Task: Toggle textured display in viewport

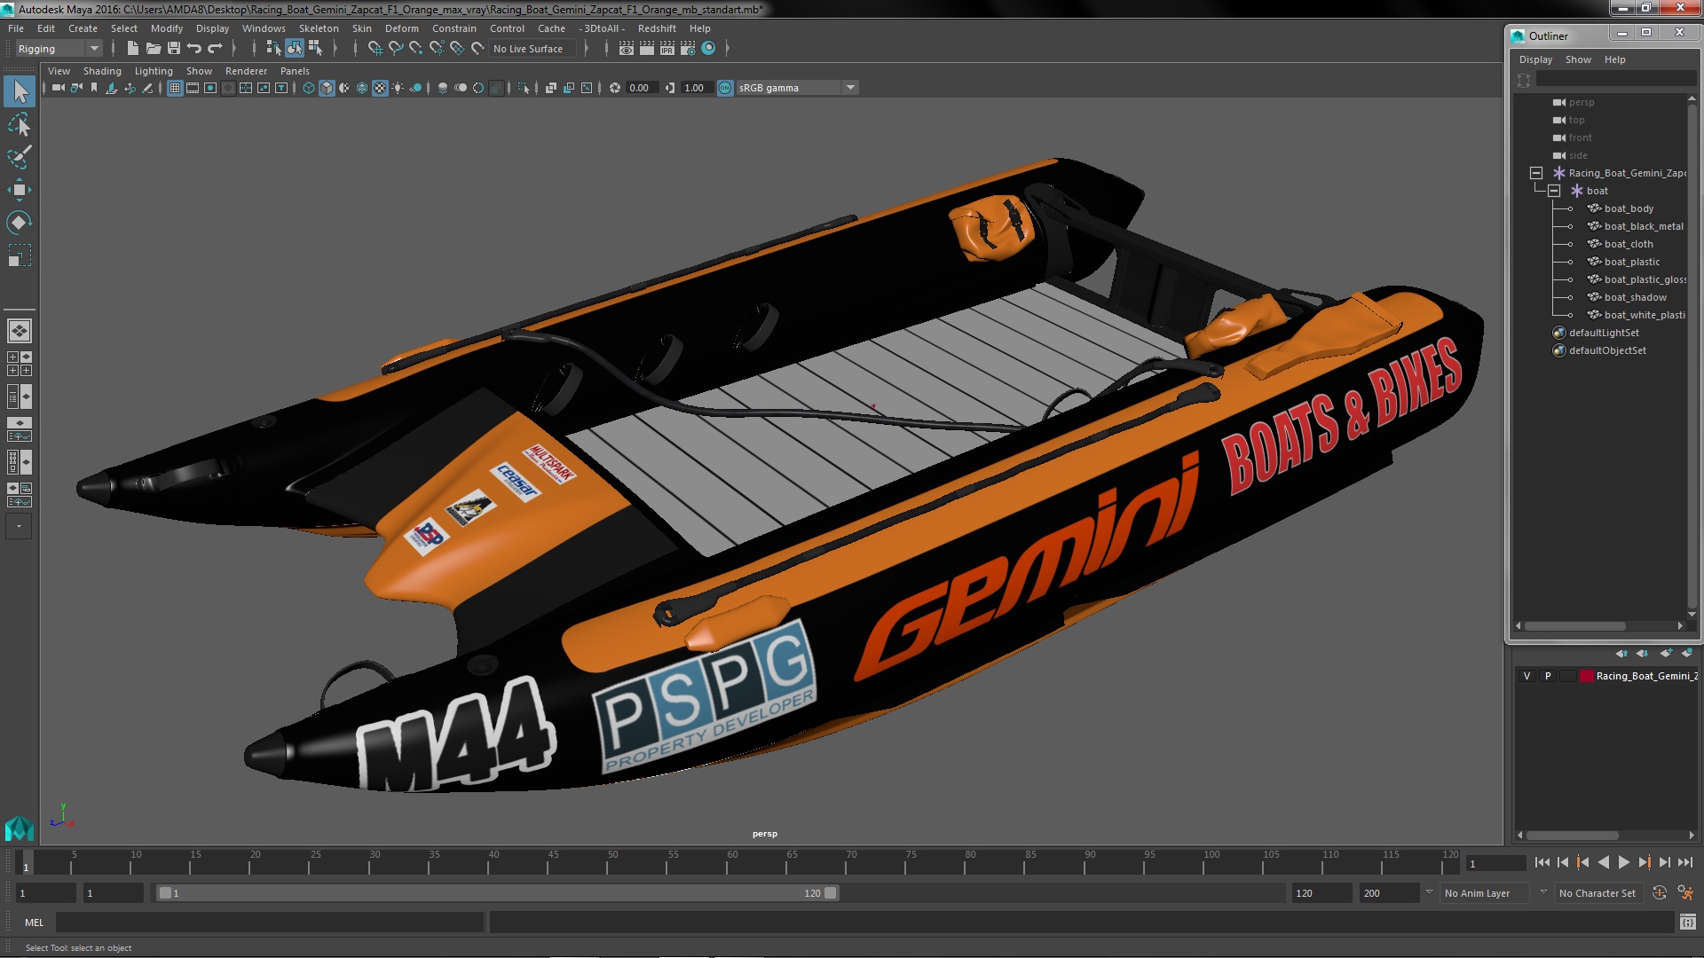Action: pyautogui.click(x=380, y=88)
